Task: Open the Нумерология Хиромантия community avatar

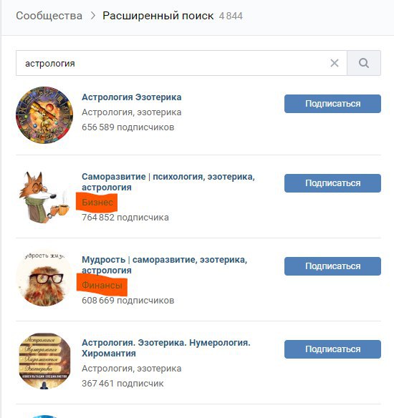Action: point(44,361)
